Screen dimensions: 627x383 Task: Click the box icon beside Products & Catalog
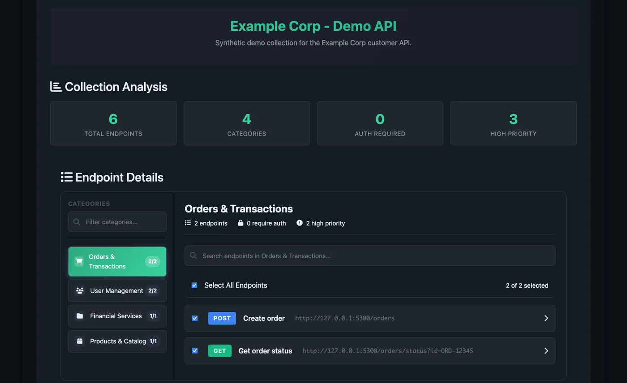click(80, 341)
